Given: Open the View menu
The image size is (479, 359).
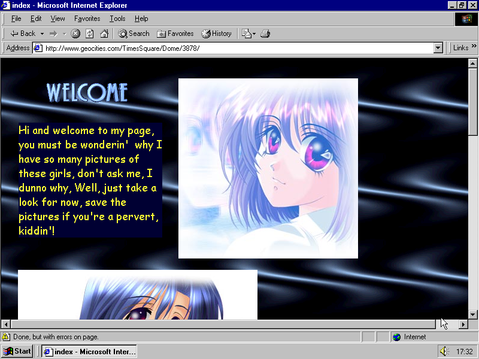Looking at the screenshot, I should click(57, 19).
